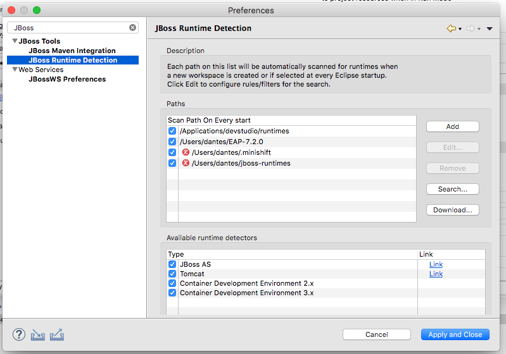
Task: Click error icon next to jboss-runtimes path
Action: point(186,163)
